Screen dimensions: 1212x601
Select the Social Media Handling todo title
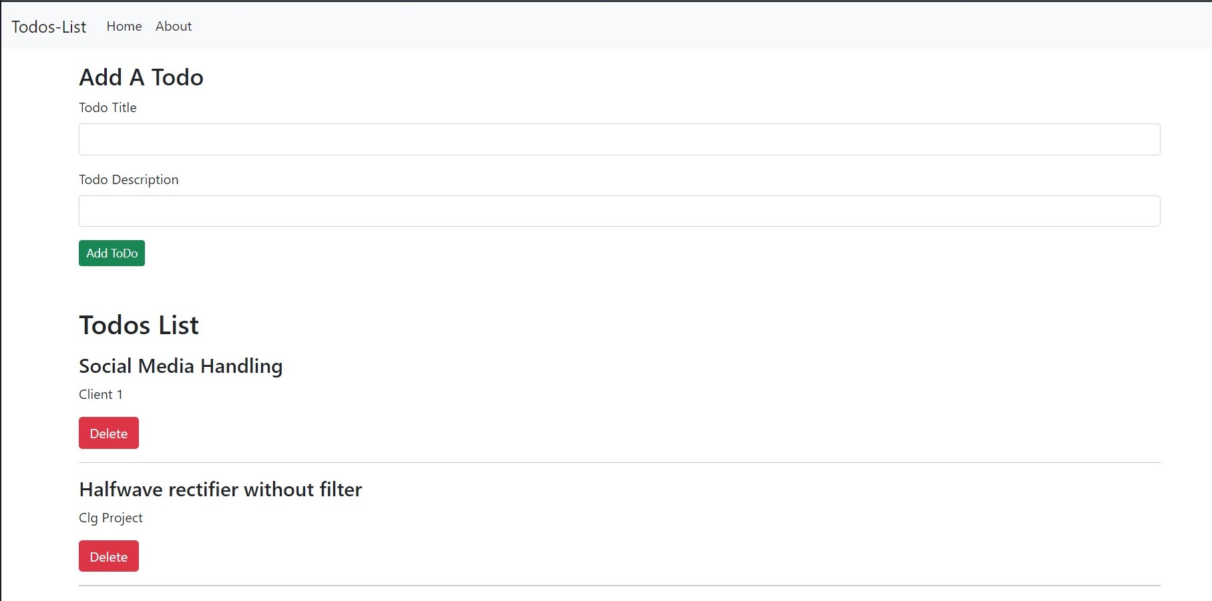coord(180,366)
